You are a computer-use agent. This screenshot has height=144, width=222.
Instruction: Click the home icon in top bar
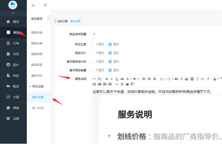click(33, 5)
